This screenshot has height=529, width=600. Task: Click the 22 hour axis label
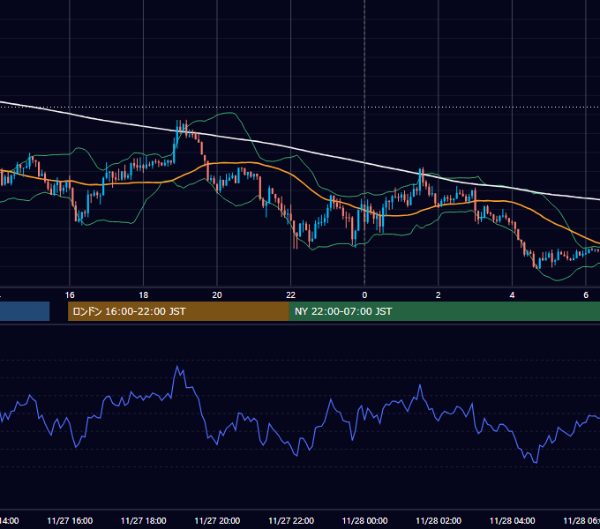pos(291,295)
